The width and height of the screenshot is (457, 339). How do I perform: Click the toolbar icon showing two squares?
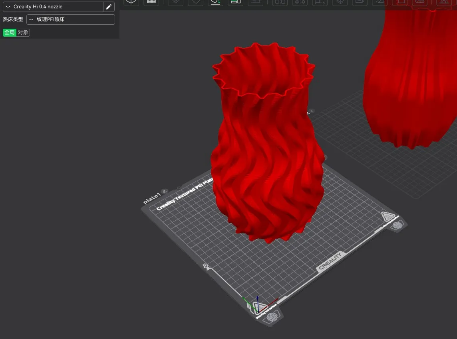tap(280, 2)
